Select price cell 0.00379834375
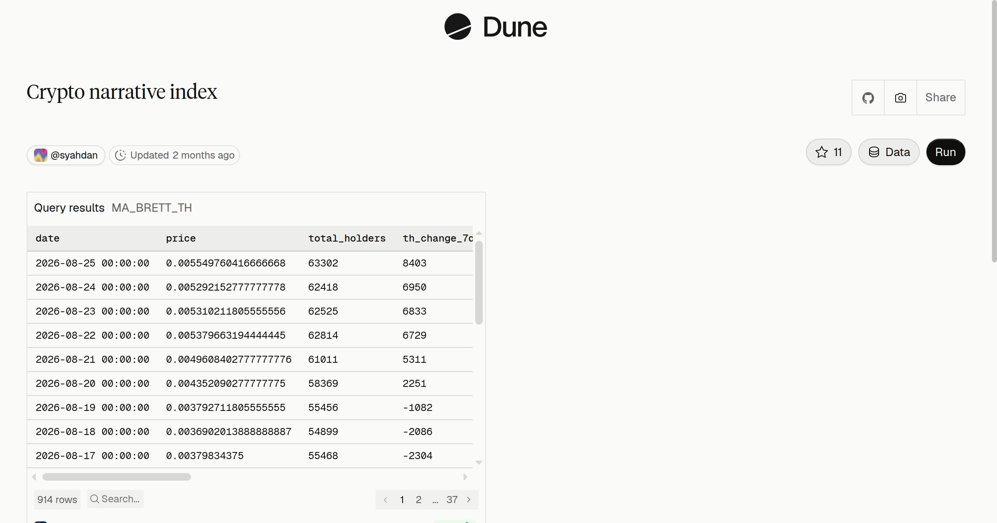 (x=205, y=456)
